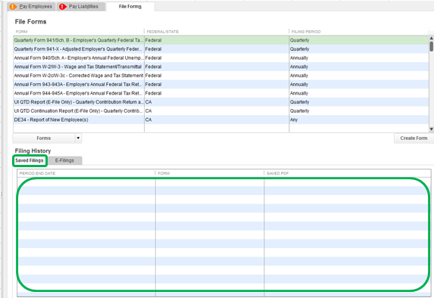Select UI QTD Continuation Report row
434x298 pixels.
click(221, 111)
